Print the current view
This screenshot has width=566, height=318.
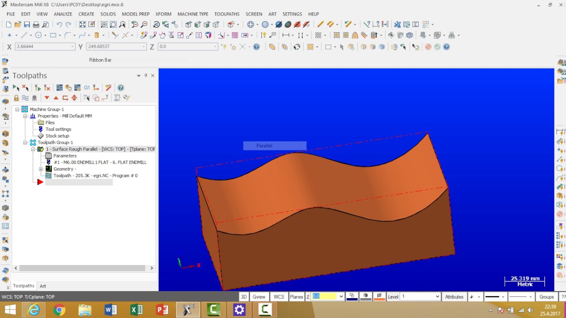tap(36, 25)
